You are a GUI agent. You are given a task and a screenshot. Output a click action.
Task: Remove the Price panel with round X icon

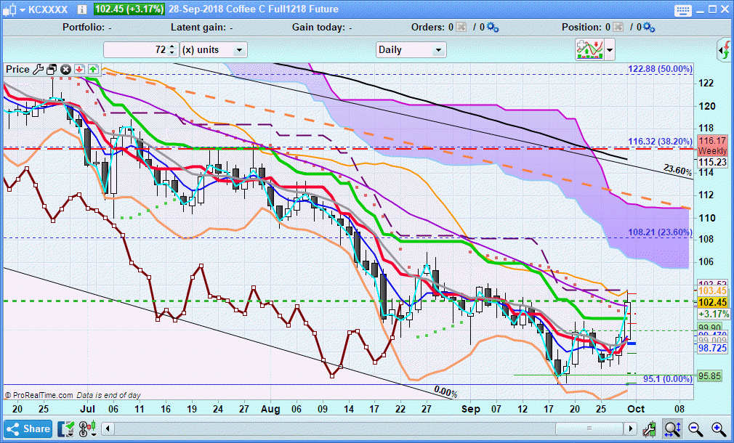point(65,70)
